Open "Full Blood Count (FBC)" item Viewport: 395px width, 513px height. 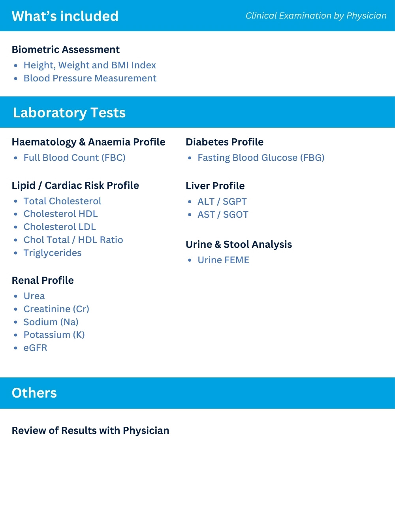coord(75,158)
